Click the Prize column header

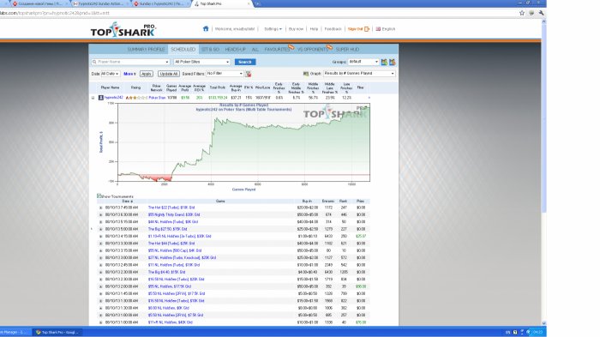[x=361, y=201]
